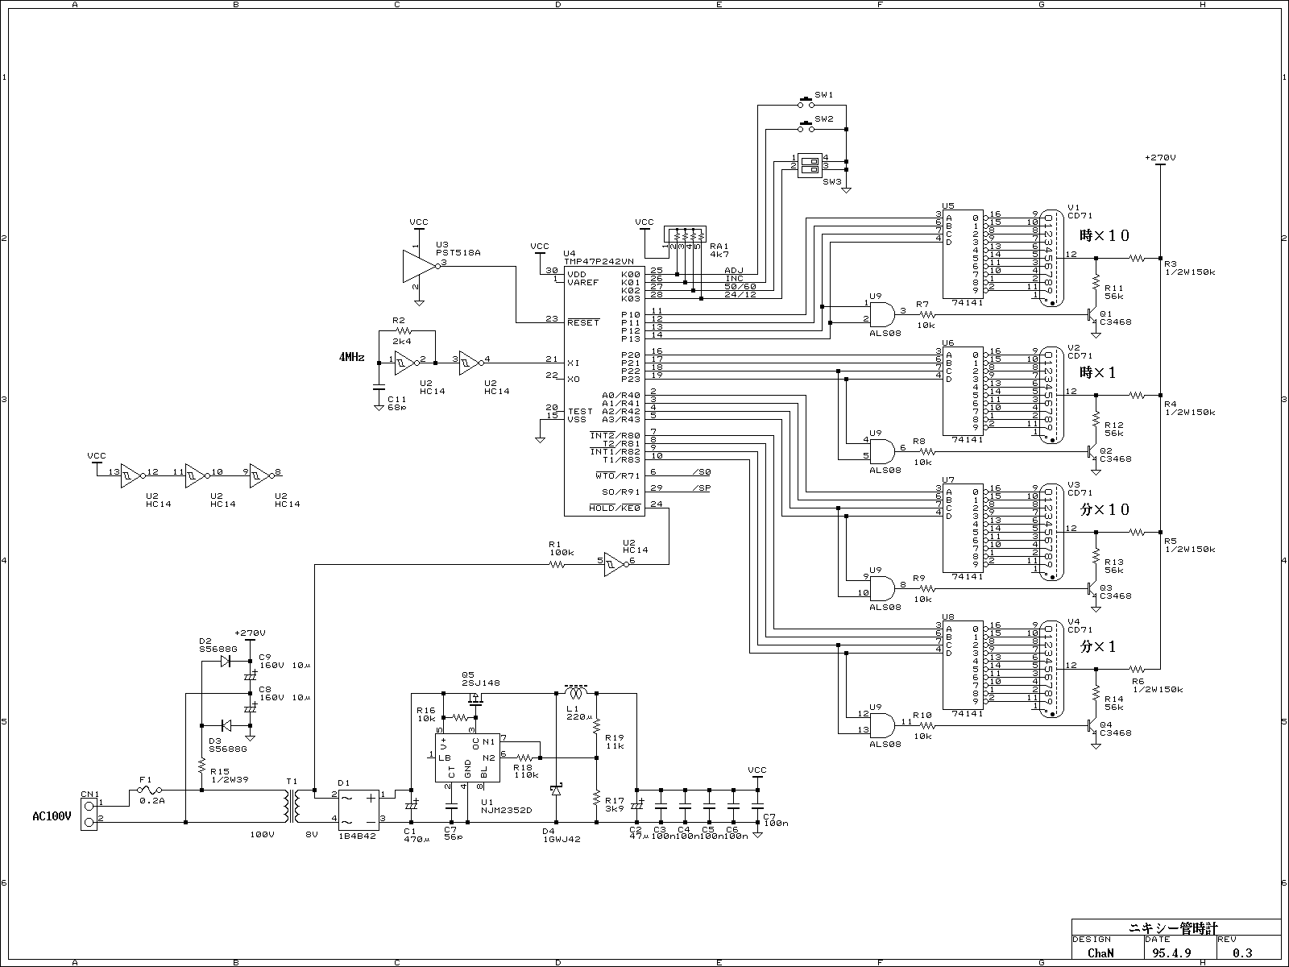This screenshot has width=1289, height=967.
Task: Click the F1 0.2A fuse symbol
Action: (x=149, y=791)
